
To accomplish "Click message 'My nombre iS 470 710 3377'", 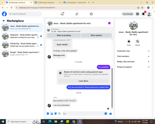I will tap(64, 101).
